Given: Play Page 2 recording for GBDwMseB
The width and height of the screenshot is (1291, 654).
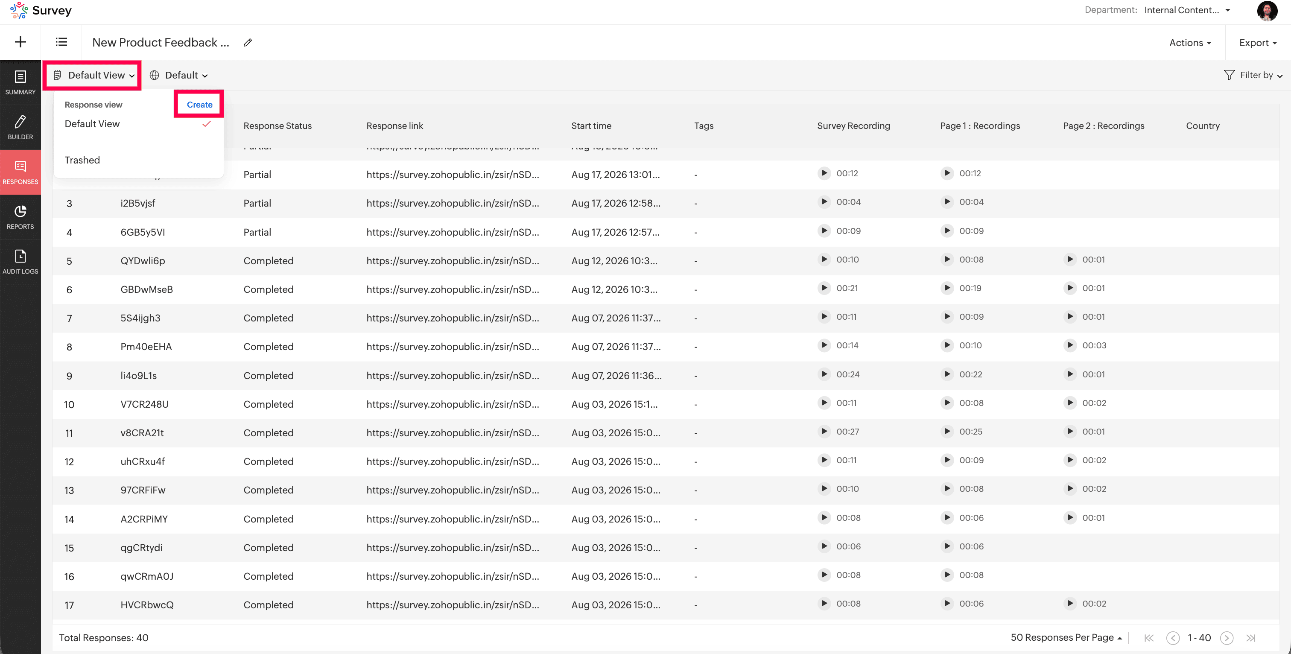Looking at the screenshot, I should coord(1070,288).
